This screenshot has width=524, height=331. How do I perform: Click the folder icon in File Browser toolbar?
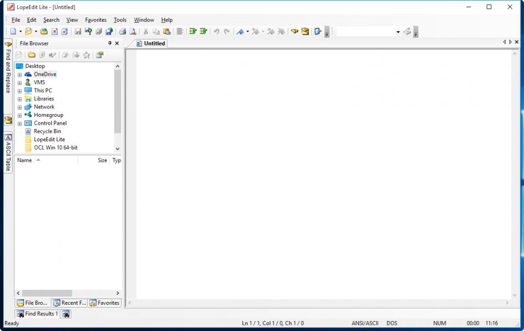pos(32,55)
